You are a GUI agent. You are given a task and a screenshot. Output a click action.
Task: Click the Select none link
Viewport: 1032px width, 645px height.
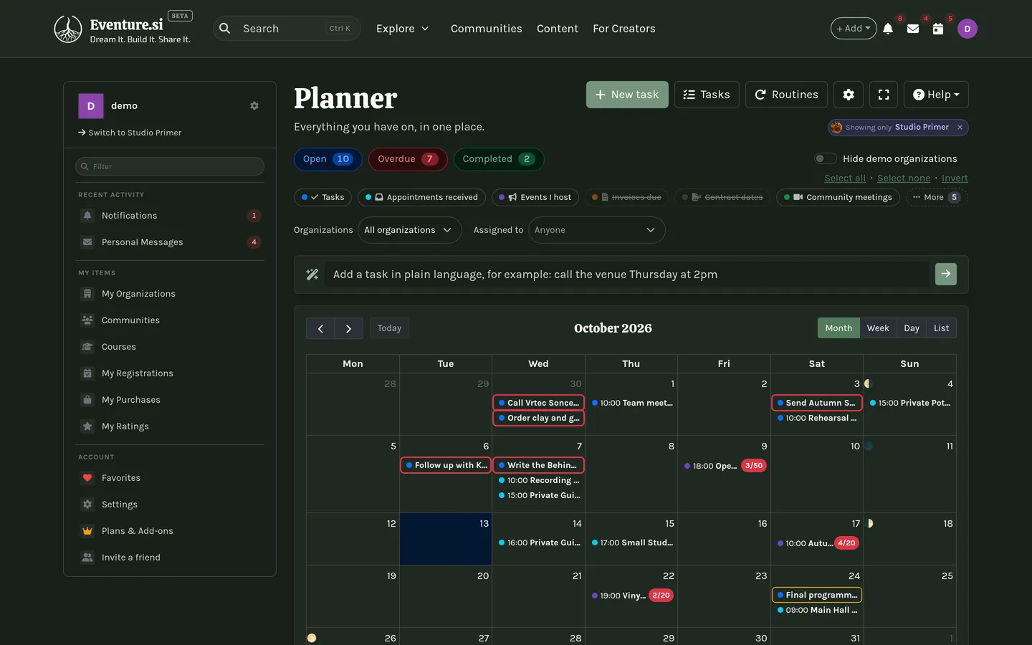coord(904,178)
